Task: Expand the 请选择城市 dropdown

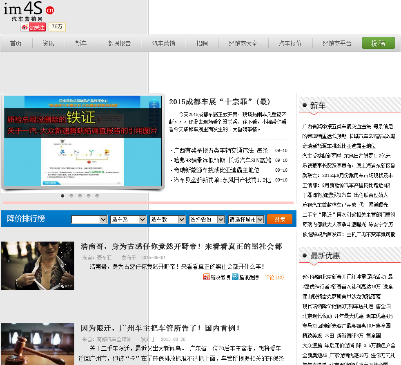Action: [246, 219]
